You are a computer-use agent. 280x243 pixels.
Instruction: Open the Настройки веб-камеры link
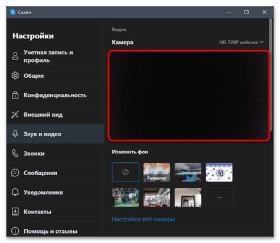[x=144, y=219]
